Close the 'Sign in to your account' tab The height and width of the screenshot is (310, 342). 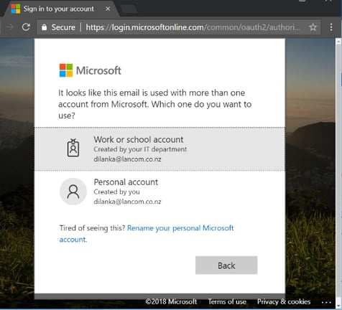tap(108, 9)
